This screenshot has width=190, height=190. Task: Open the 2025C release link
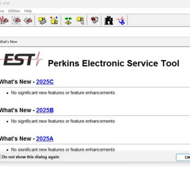coord(45,82)
